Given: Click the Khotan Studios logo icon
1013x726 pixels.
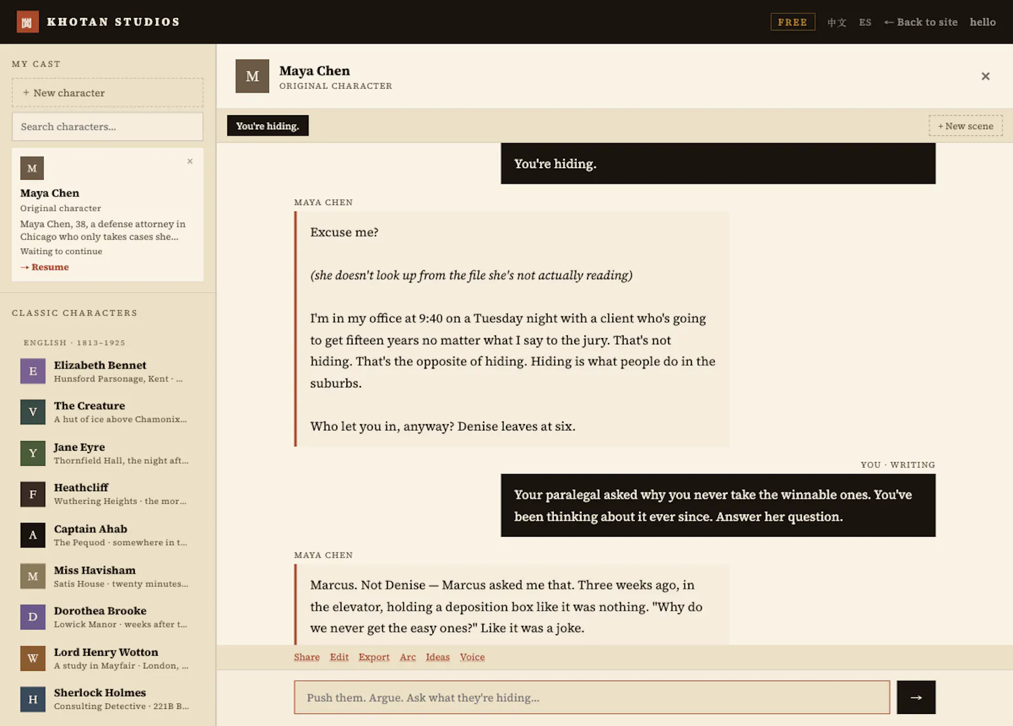Looking at the screenshot, I should pyautogui.click(x=27, y=22).
